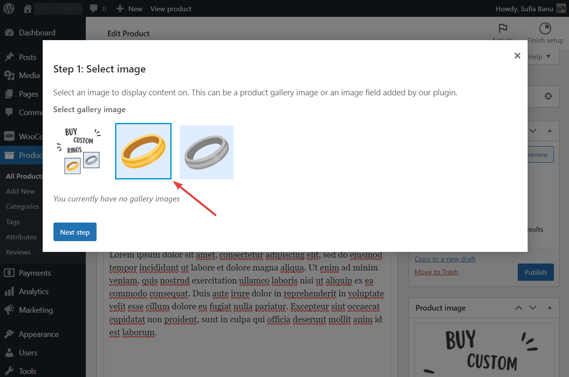
Task: Open All Products submenu item
Action: click(x=24, y=176)
